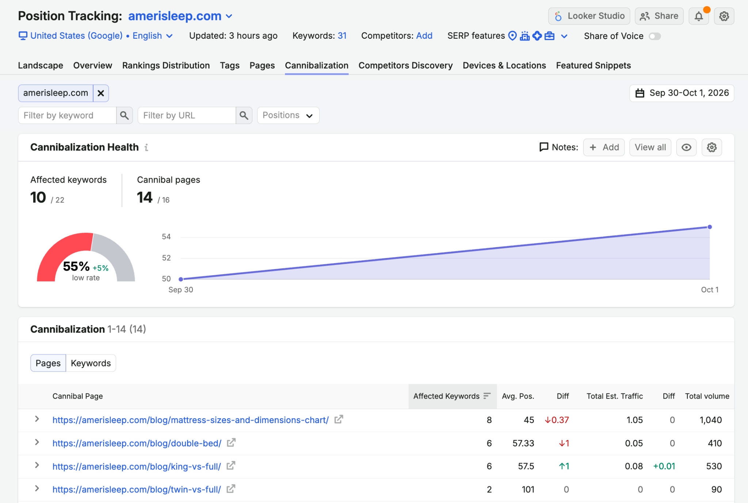Click Add competitors link
The height and width of the screenshot is (503, 748).
pos(424,36)
